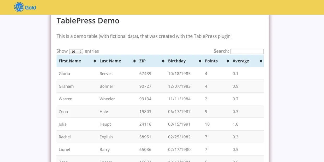Click ZIP value 67439
Image resolution: width=324 pixels, height=162 pixels.
(x=145, y=74)
